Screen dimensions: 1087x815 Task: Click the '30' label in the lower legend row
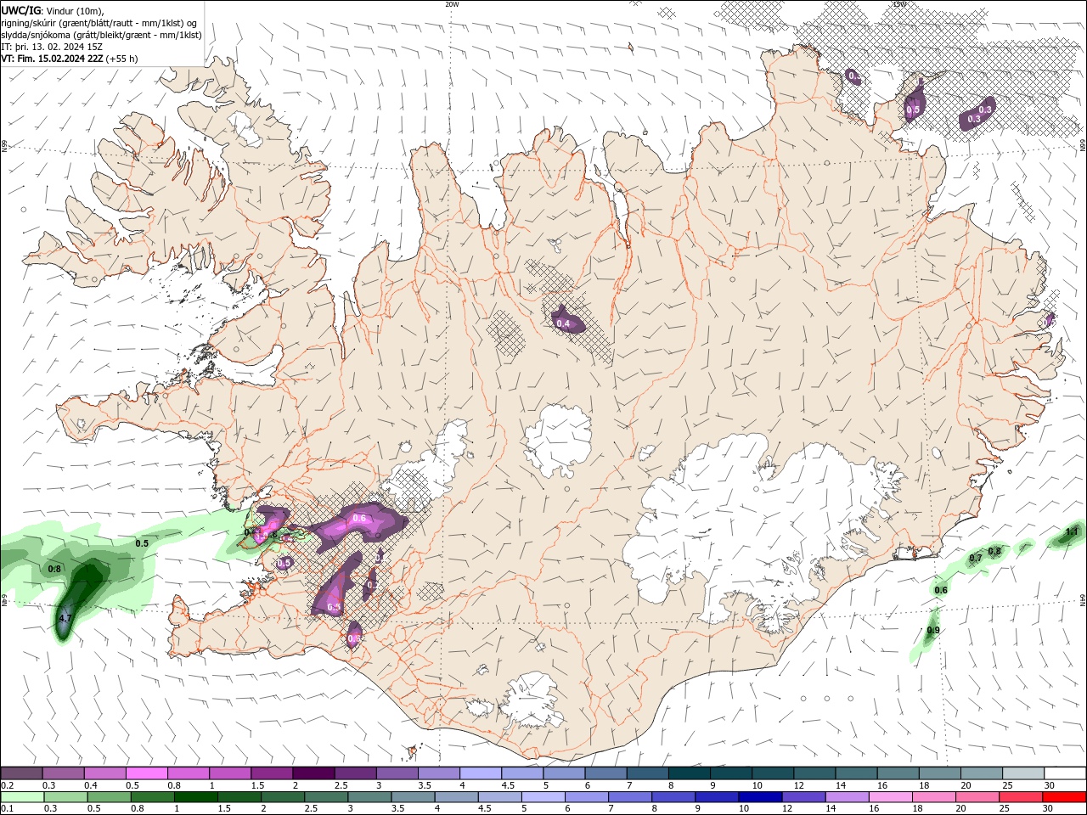1049,809
